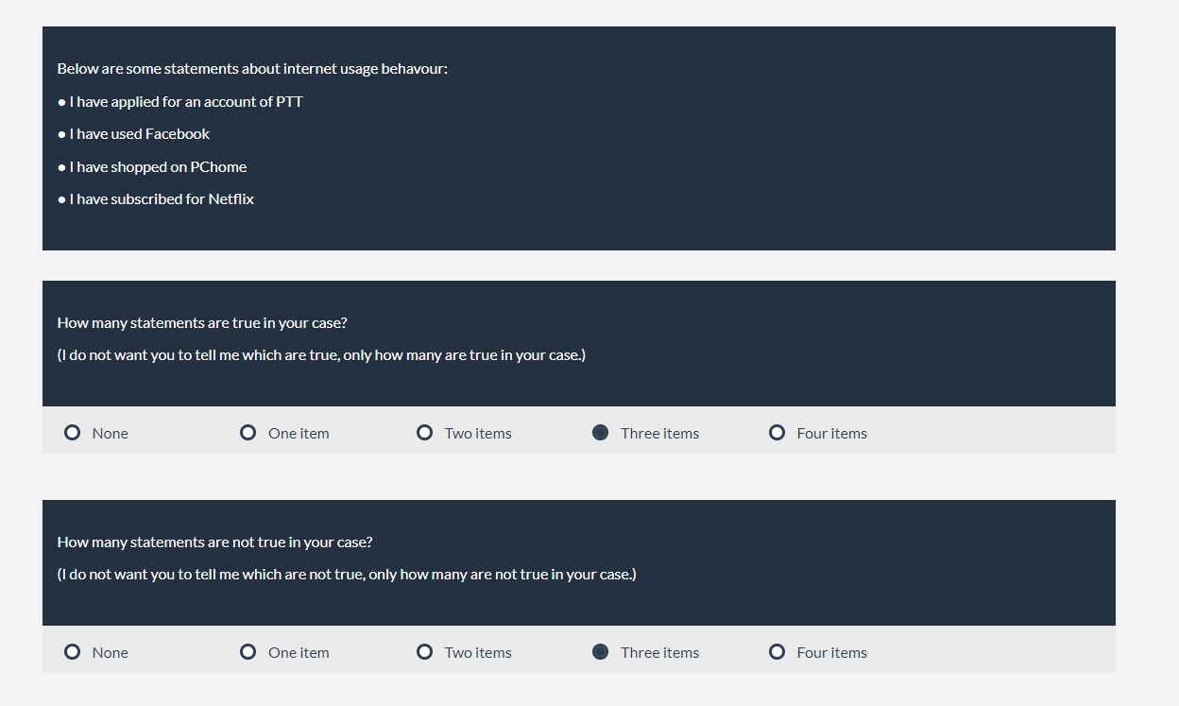Select 'None' radio for not true statements

tap(73, 652)
